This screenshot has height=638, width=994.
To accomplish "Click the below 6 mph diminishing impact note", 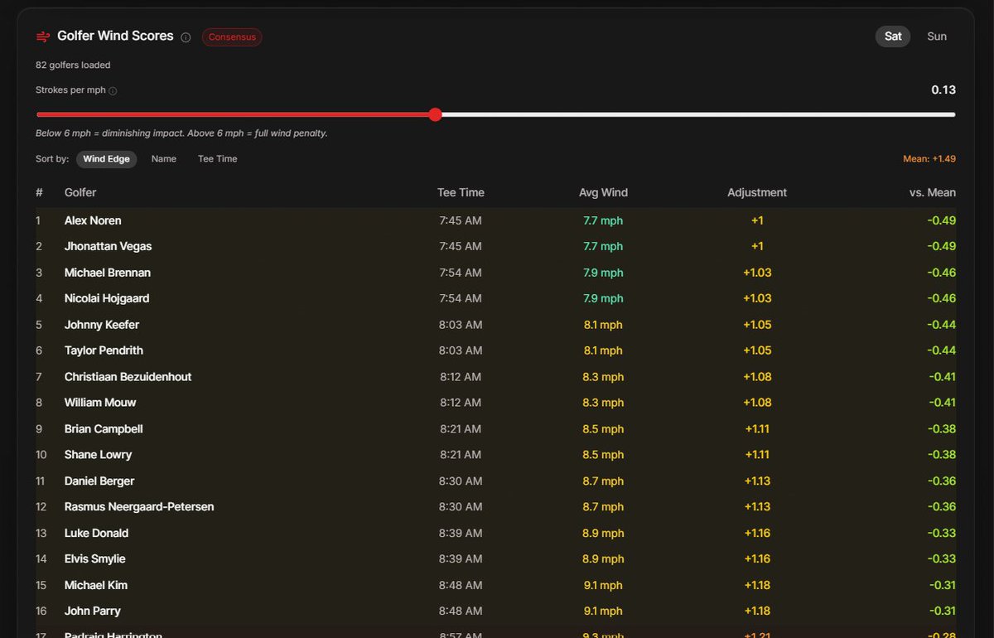I will tap(181, 133).
